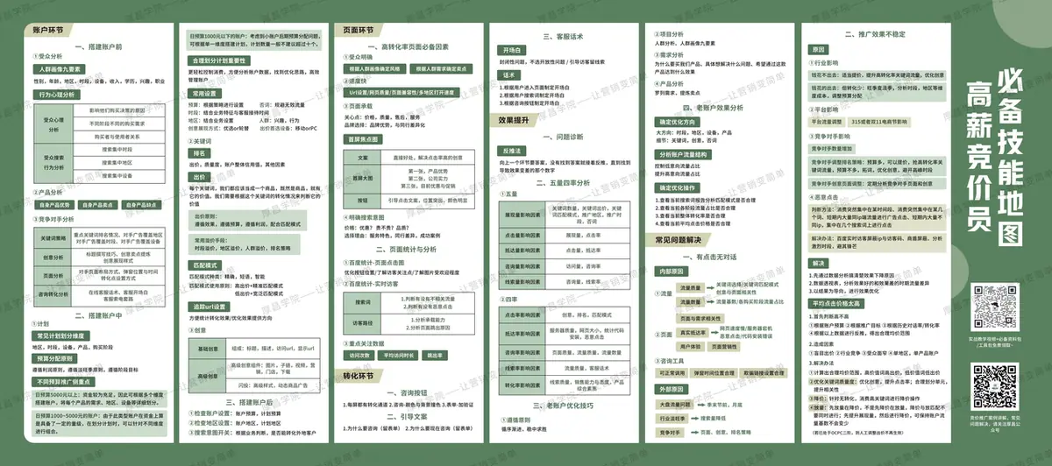
Task: Click the 平均访问时长 label
Action: click(398, 356)
